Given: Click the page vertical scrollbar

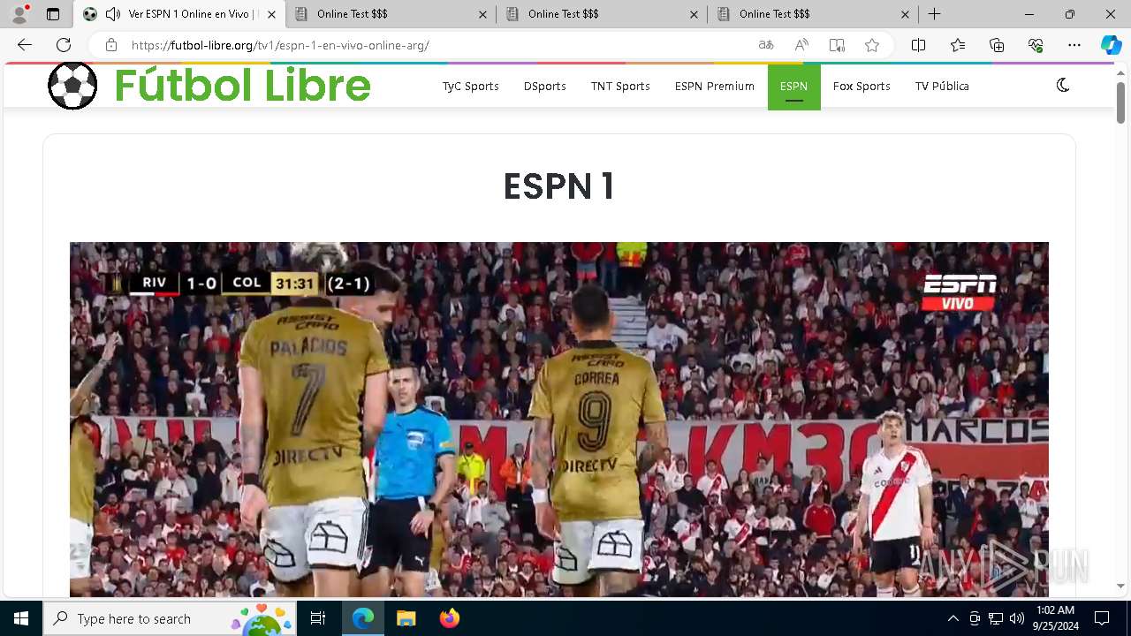Looking at the screenshot, I should point(1120,102).
